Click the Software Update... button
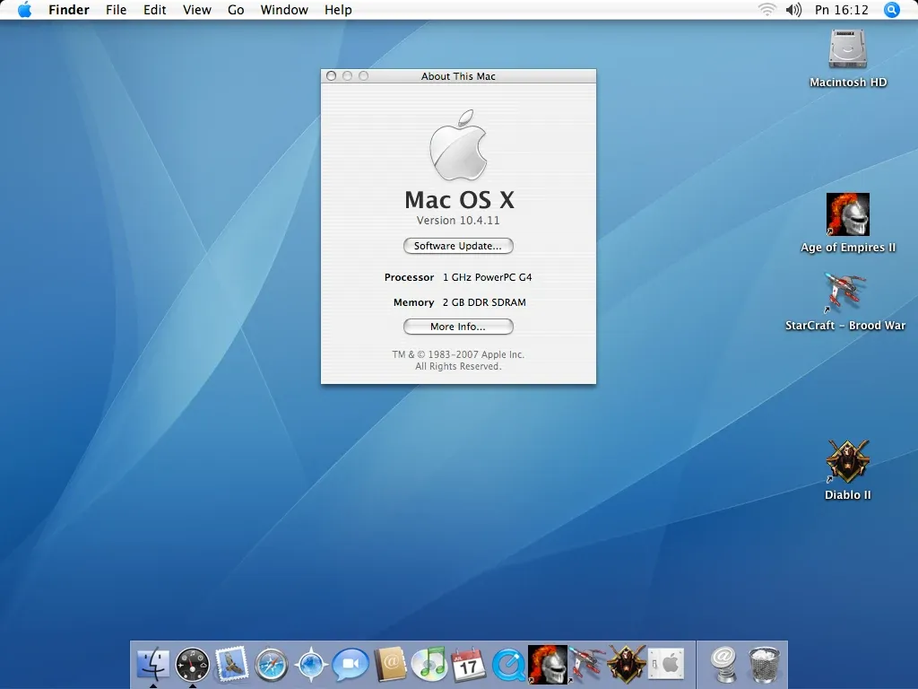 [x=458, y=246]
